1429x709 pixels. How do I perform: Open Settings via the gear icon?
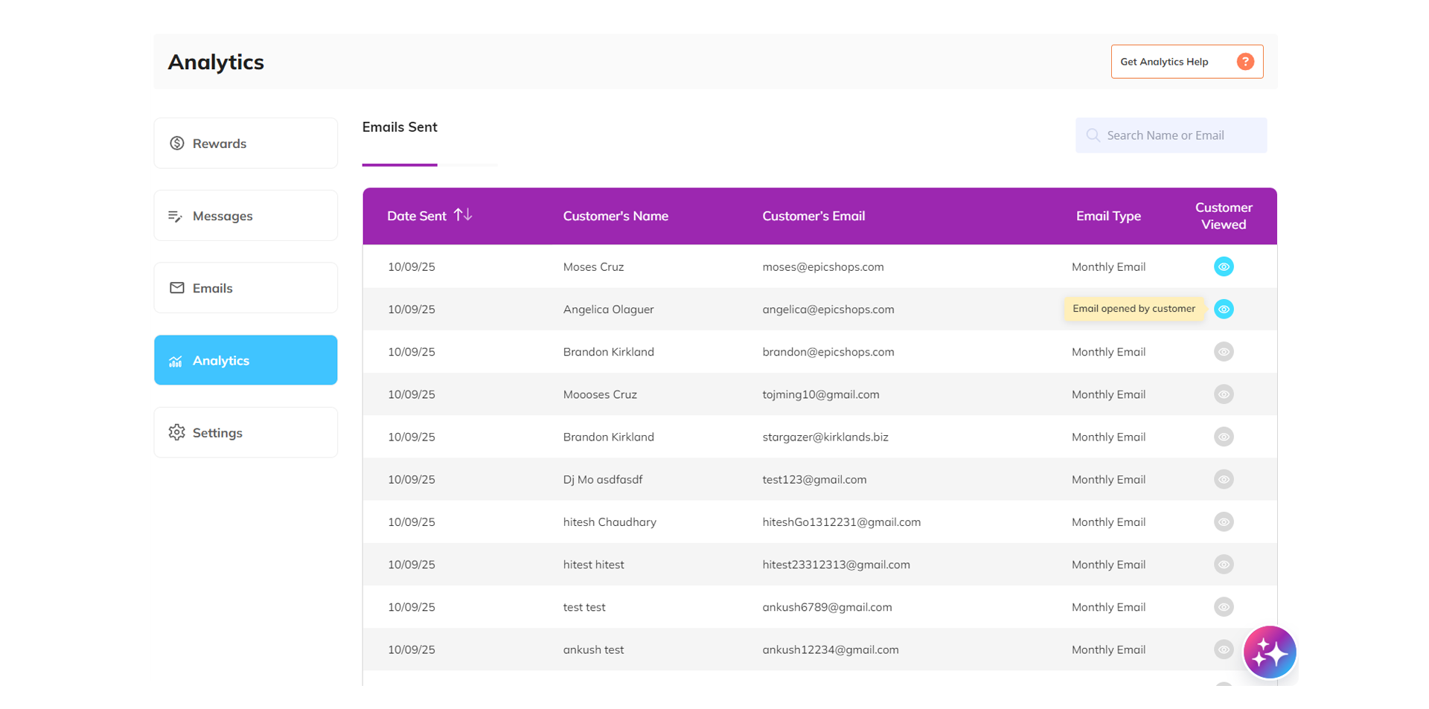176,432
